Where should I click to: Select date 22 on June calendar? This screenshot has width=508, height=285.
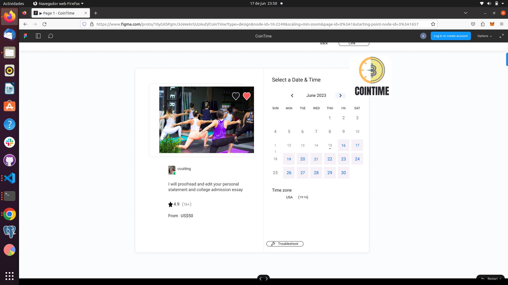[x=329, y=159]
